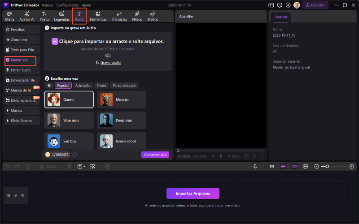The height and width of the screenshot is (224, 359).
Task: Open the Arquivo menu
Action: pos(48,5)
